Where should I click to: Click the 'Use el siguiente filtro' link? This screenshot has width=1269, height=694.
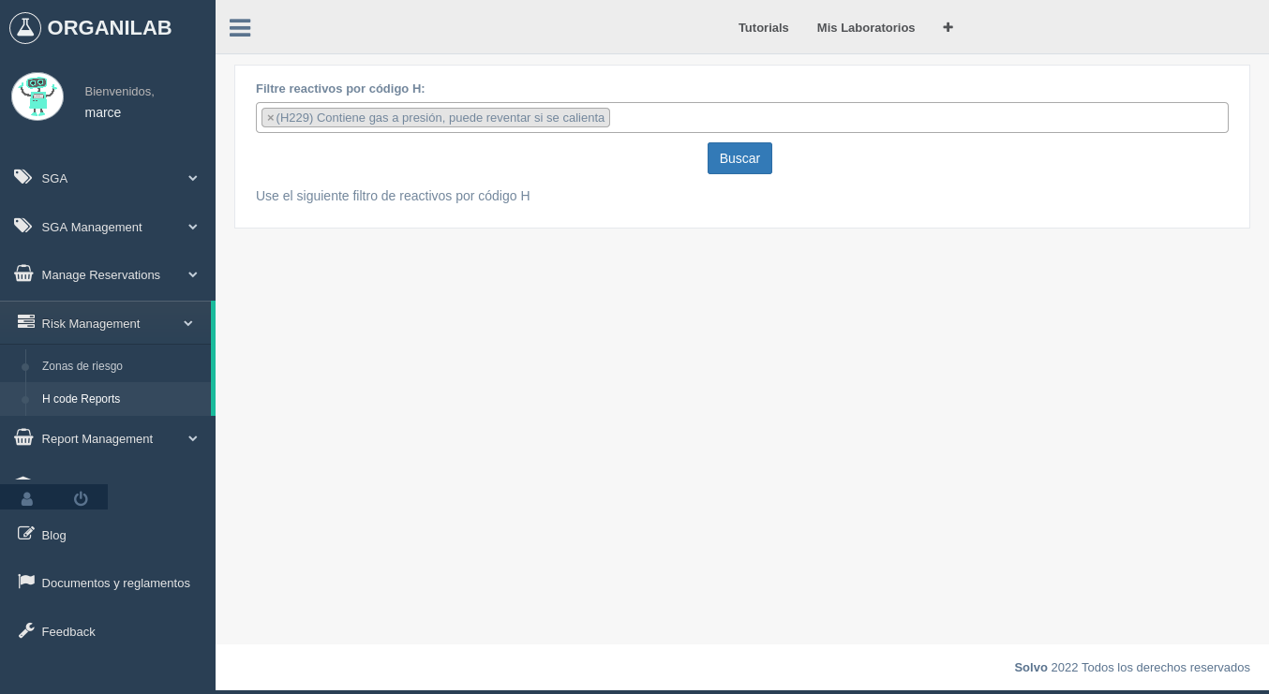[393, 196]
